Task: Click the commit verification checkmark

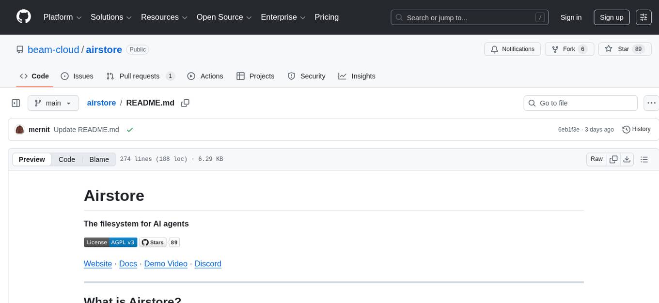Action: [x=130, y=129]
